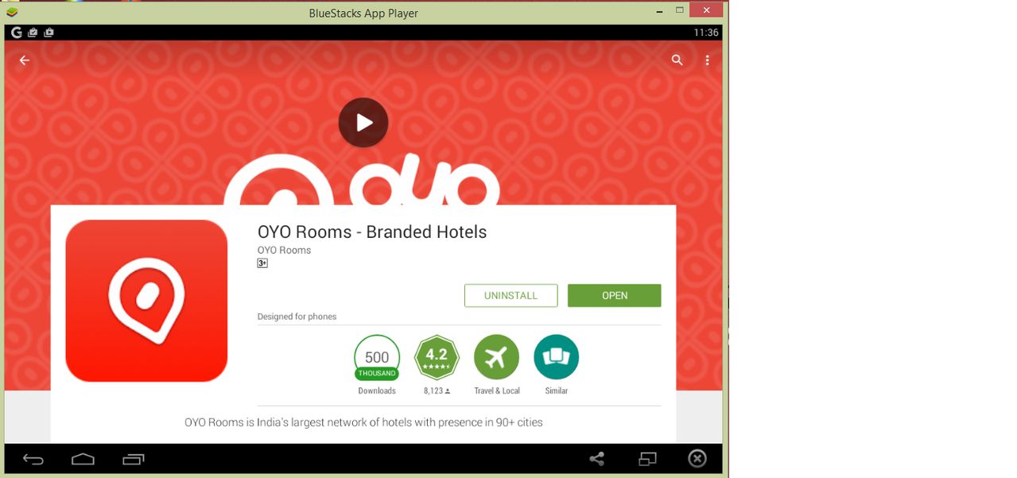Open the OYO Rooms developer link
Screen dimensions: 1017x478
pos(284,250)
